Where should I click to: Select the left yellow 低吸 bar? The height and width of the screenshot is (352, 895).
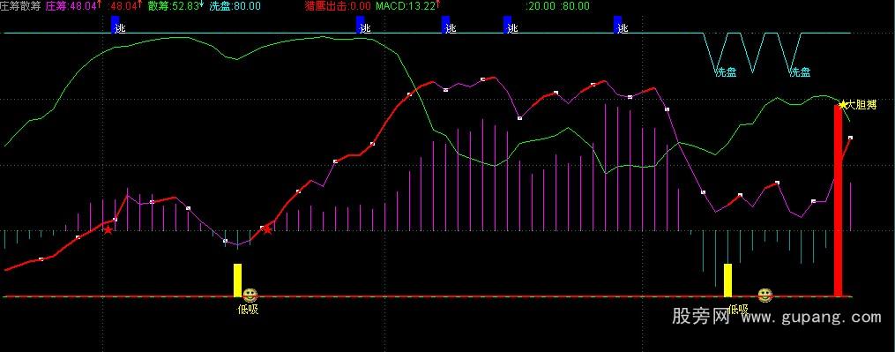pyautogui.click(x=237, y=280)
